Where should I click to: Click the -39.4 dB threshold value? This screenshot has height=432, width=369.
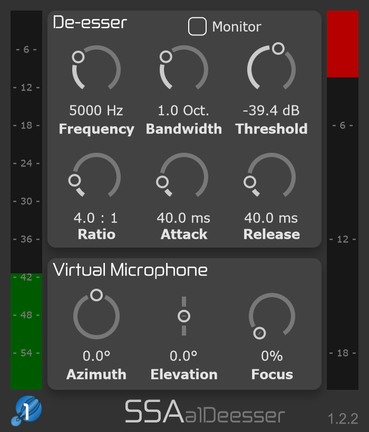271,111
